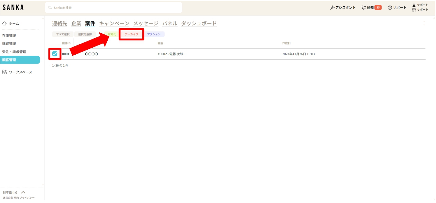The width and height of the screenshot is (436, 203).
Task: Click the 〇〇〇〇 case name cell
Action: click(91, 54)
